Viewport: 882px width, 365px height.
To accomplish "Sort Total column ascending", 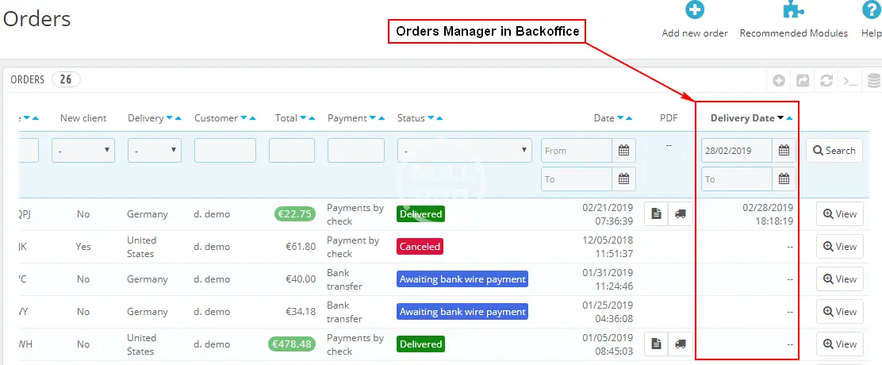I will click(313, 118).
